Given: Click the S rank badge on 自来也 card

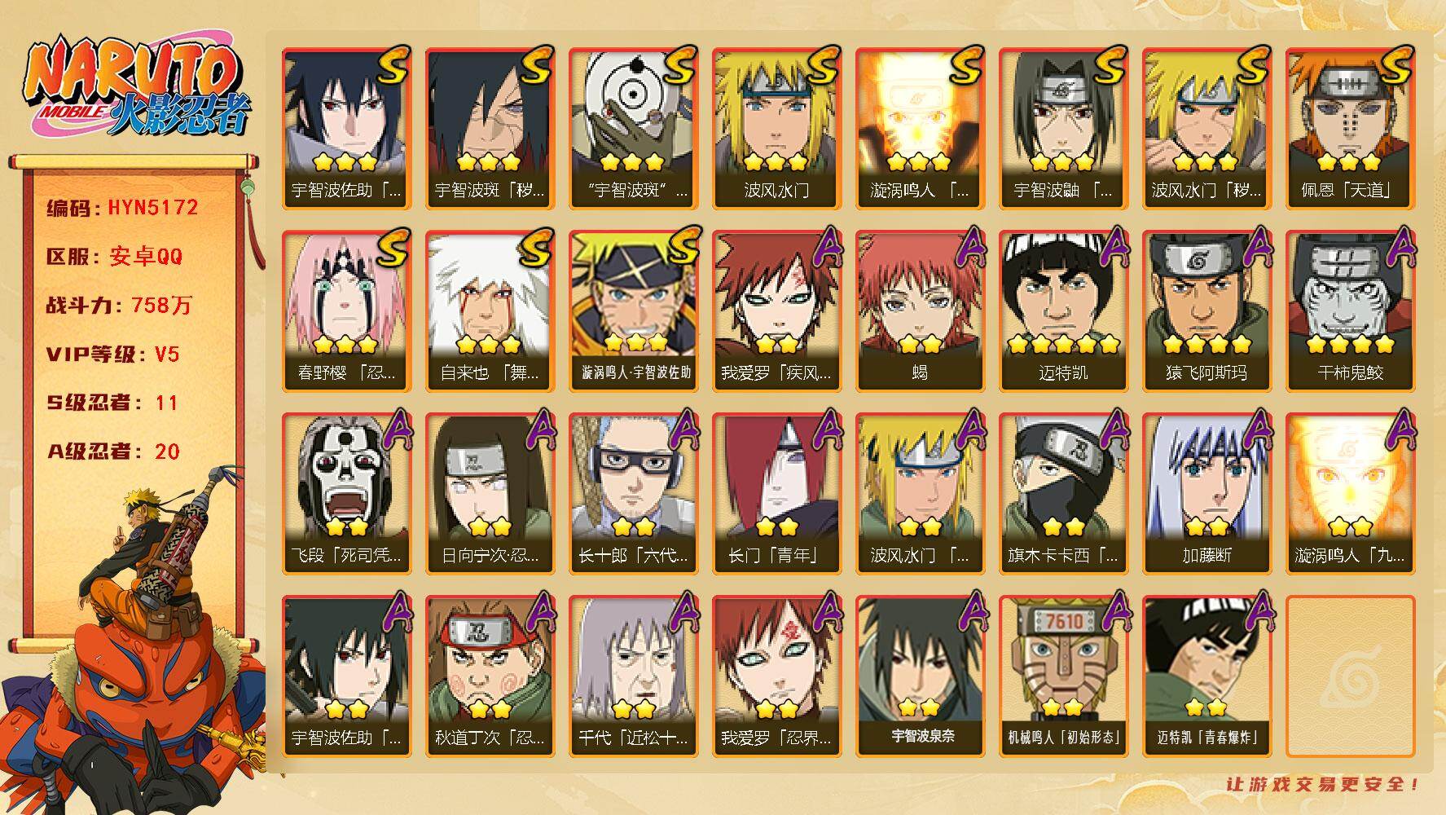Looking at the screenshot, I should pos(537,247).
